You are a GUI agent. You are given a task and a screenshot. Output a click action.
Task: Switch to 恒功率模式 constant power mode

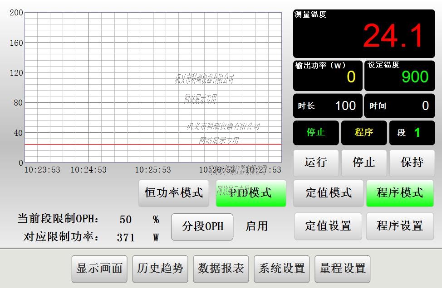pyautogui.click(x=173, y=193)
